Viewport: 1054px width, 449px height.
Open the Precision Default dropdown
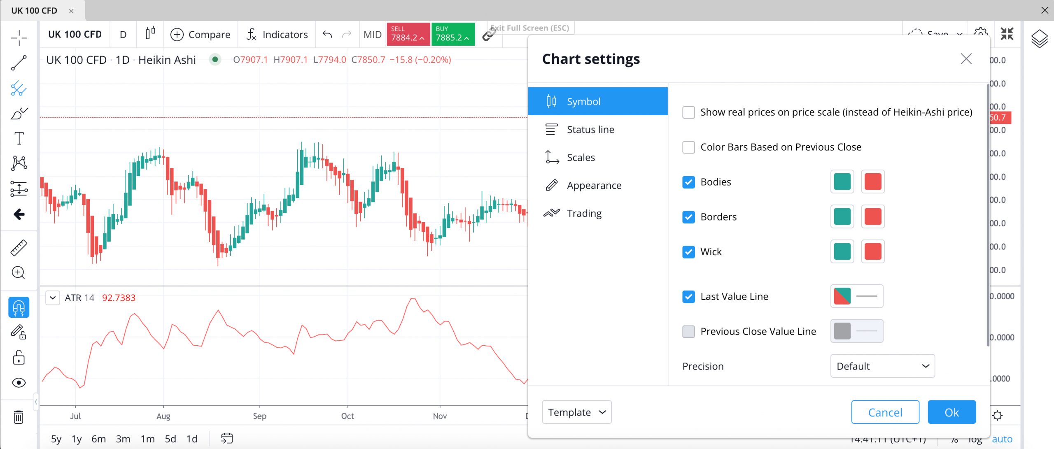(883, 366)
